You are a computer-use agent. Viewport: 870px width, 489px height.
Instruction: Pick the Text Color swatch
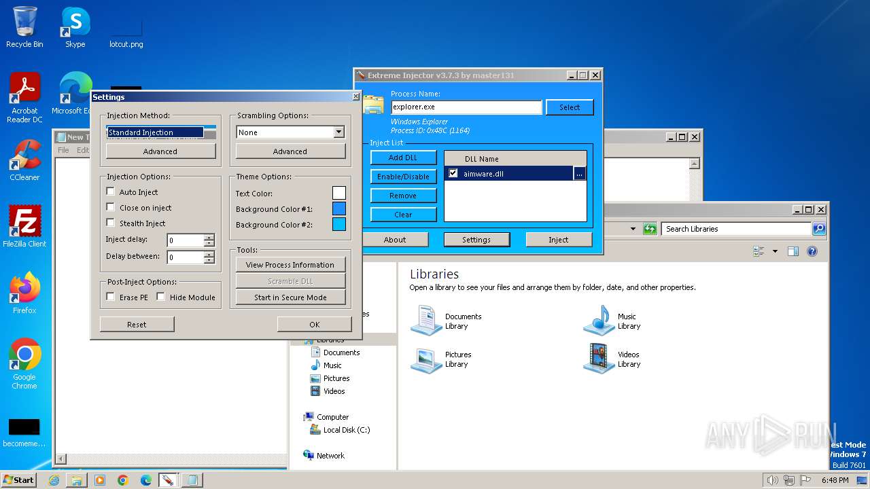(338, 194)
